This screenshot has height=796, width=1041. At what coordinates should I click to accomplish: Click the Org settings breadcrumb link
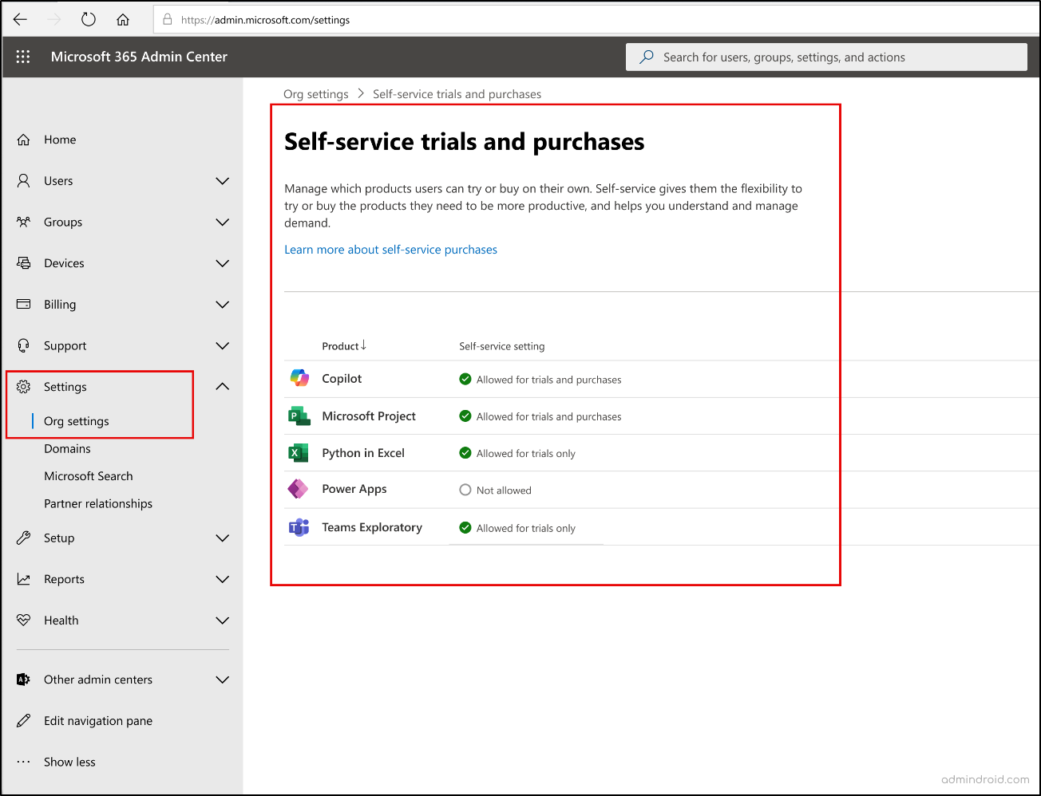click(315, 93)
